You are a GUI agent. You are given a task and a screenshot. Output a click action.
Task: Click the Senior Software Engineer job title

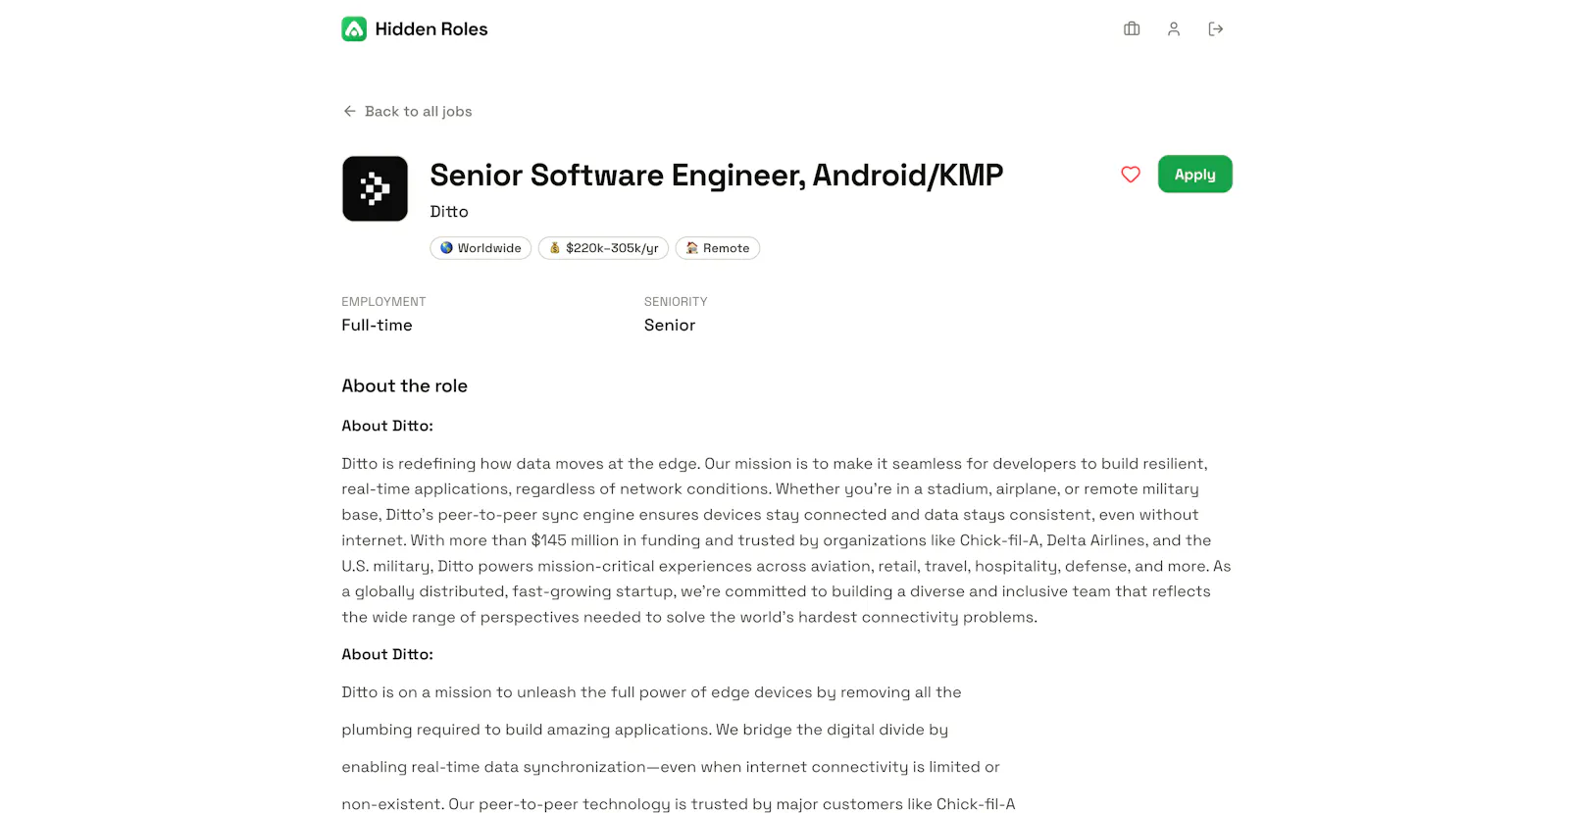(x=717, y=176)
